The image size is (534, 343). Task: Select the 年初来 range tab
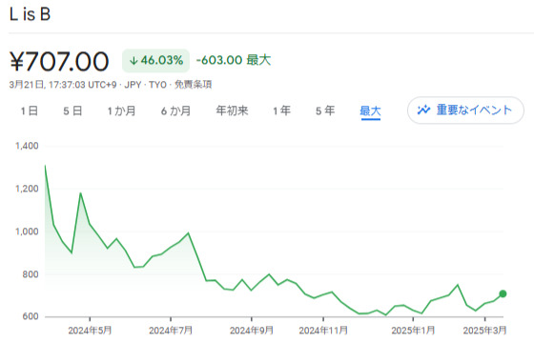click(233, 111)
